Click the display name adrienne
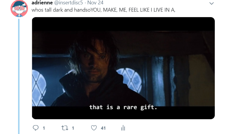The width and height of the screenshot is (227, 134). [42, 3]
